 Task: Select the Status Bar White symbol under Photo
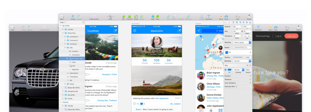72,87
